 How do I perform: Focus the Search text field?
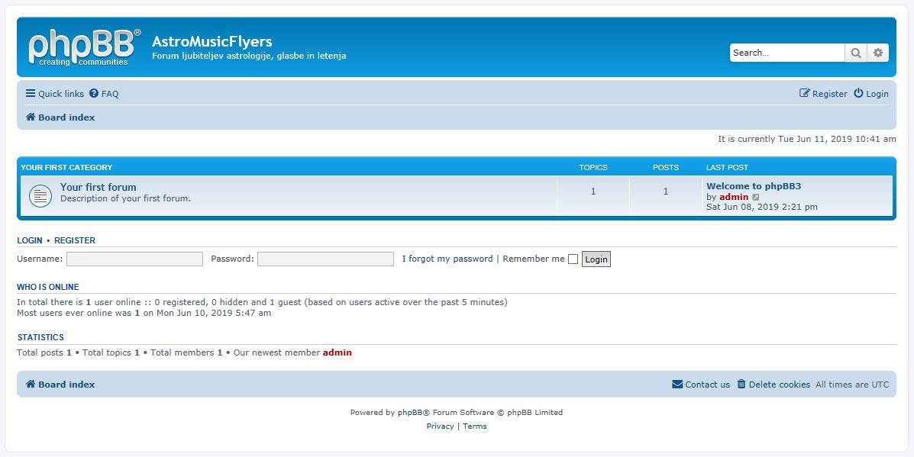coord(787,53)
